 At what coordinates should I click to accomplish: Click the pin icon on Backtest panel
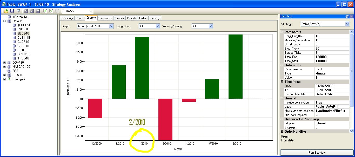click(x=347, y=16)
